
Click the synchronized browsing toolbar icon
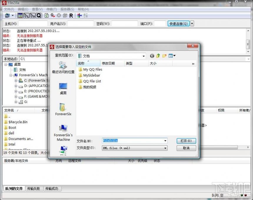[86, 16]
